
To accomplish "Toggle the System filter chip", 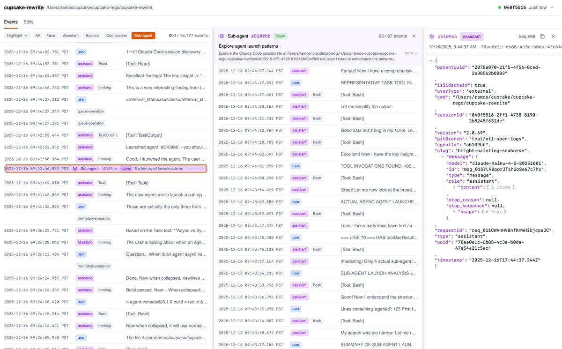I will tap(92, 36).
